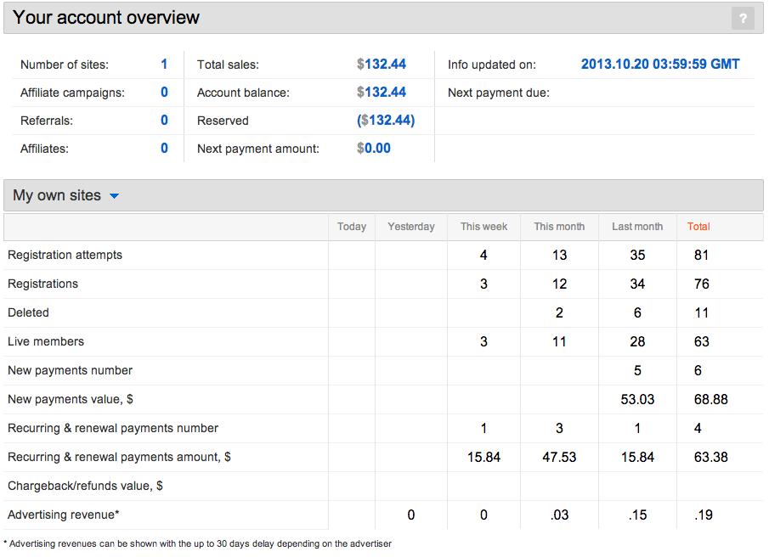Click the Affiliate campaigns count link

tap(164, 93)
